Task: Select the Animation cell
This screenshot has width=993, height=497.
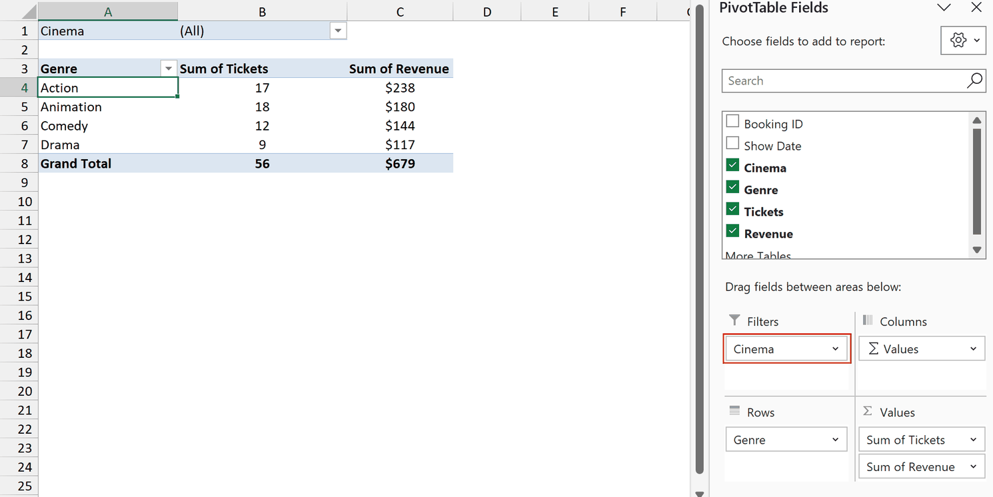Action: (x=108, y=107)
